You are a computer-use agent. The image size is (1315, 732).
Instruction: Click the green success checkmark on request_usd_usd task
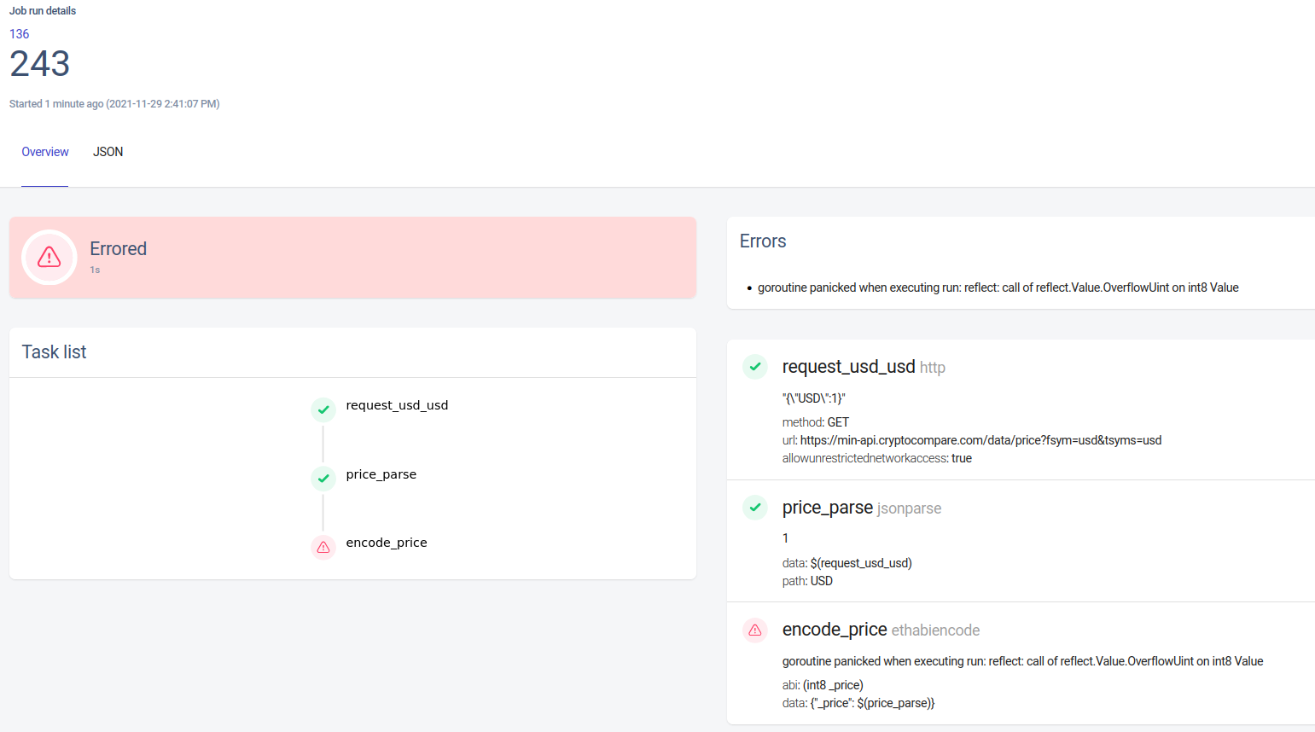(x=323, y=410)
